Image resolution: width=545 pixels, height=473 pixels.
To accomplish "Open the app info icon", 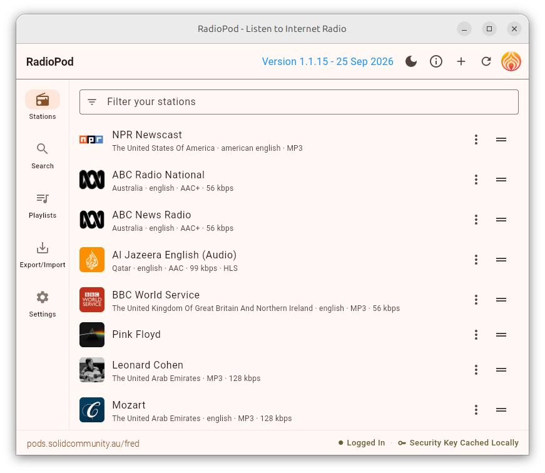I will (436, 61).
